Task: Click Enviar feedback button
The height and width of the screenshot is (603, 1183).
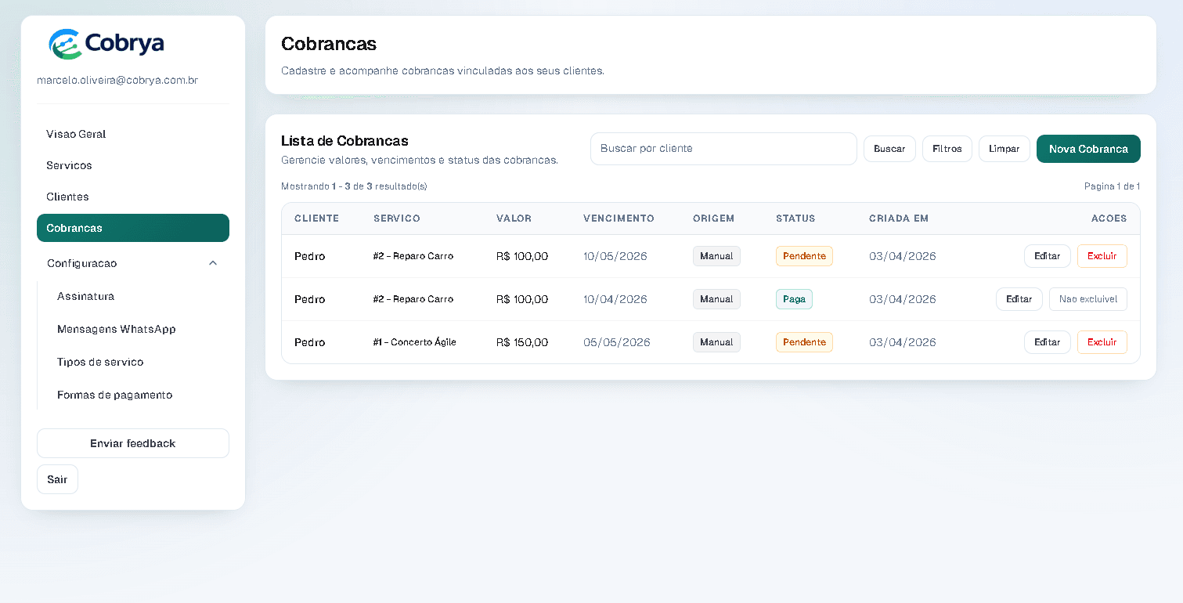Action: [133, 443]
